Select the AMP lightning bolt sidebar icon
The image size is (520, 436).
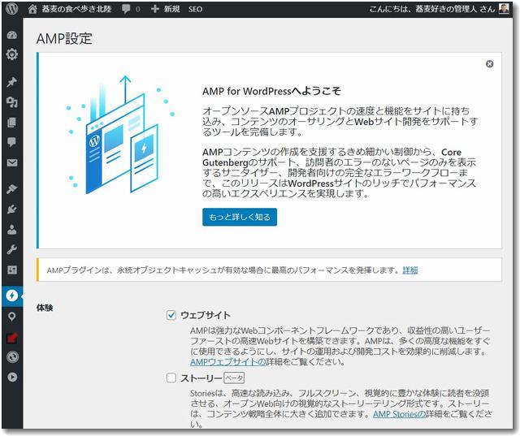point(12,296)
